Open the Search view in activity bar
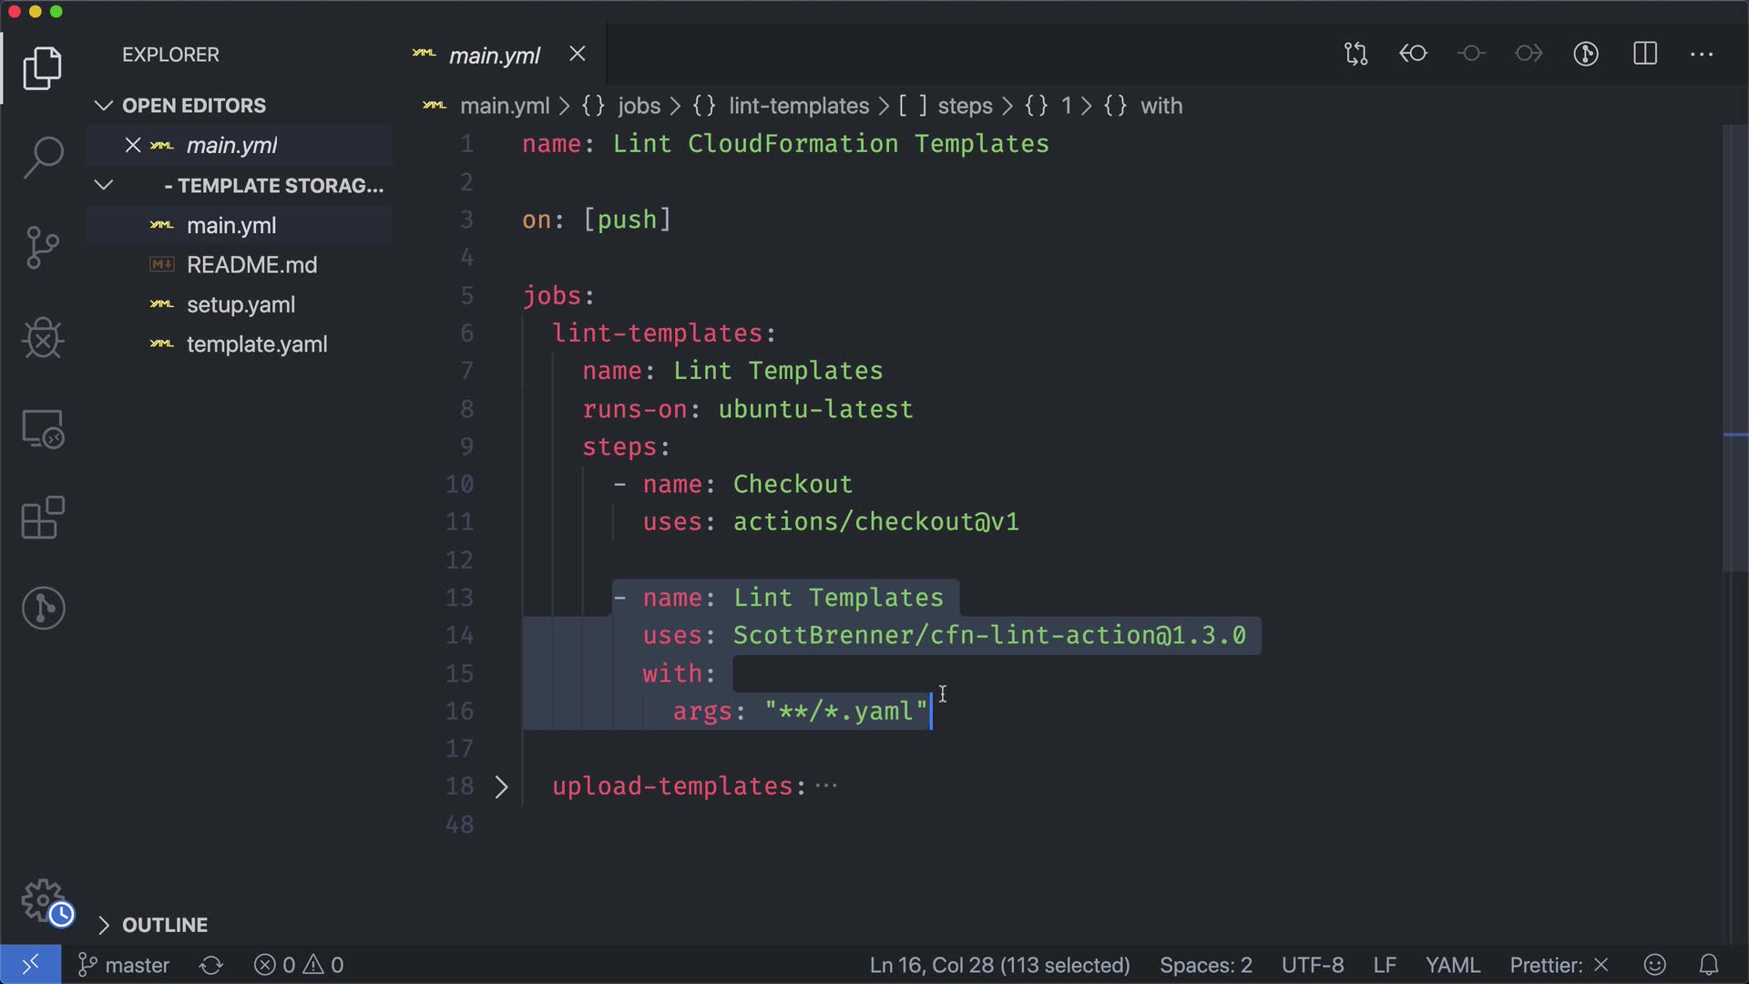The width and height of the screenshot is (1749, 984). coord(43,158)
